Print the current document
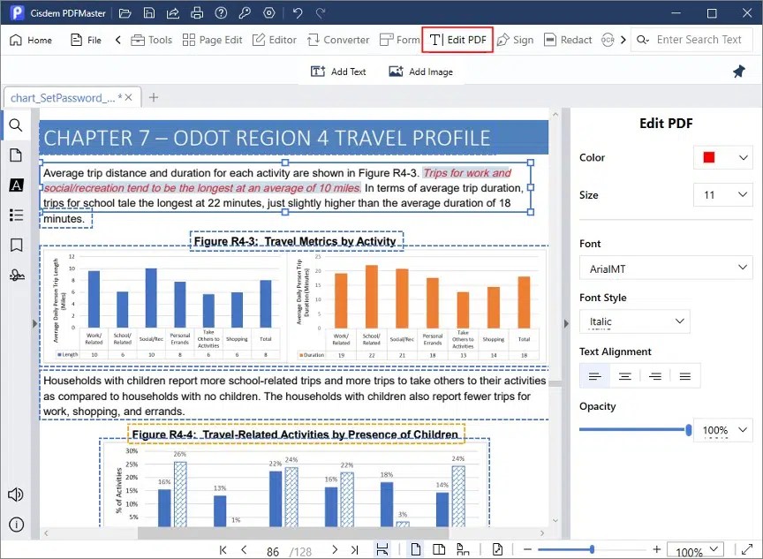Image resolution: width=763 pixels, height=559 pixels. point(197,12)
